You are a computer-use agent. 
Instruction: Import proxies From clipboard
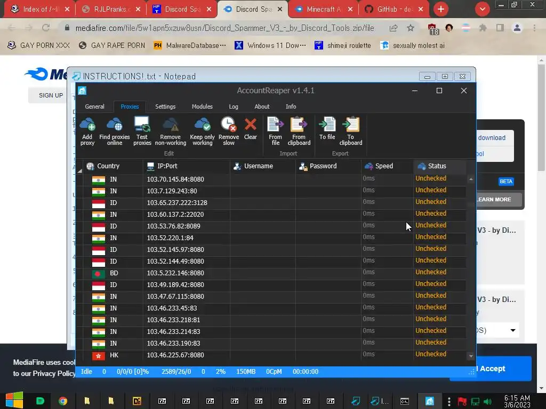point(299,131)
